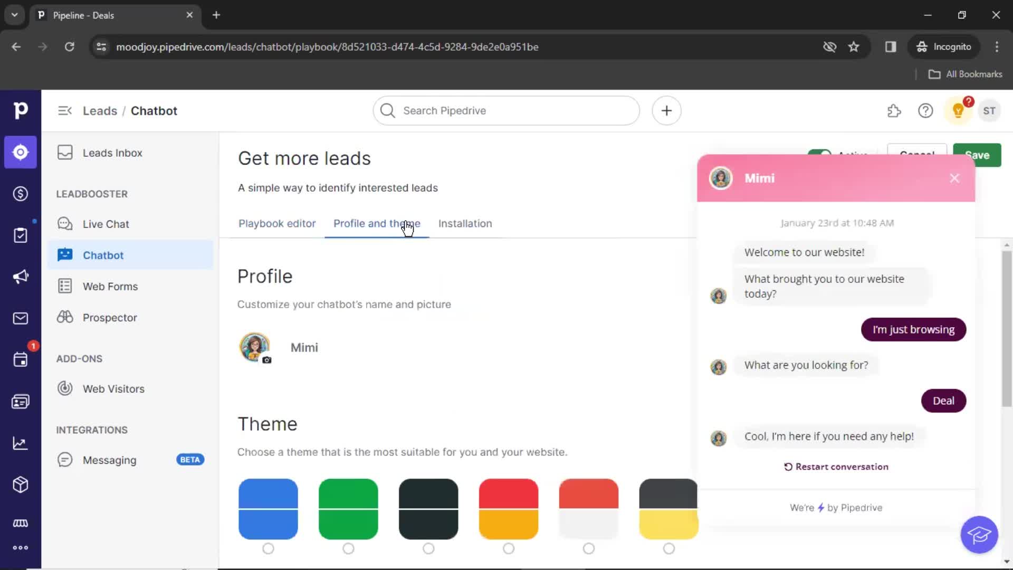Open Sales Assistant lightbulb icon
The width and height of the screenshot is (1013, 570).
point(958,111)
